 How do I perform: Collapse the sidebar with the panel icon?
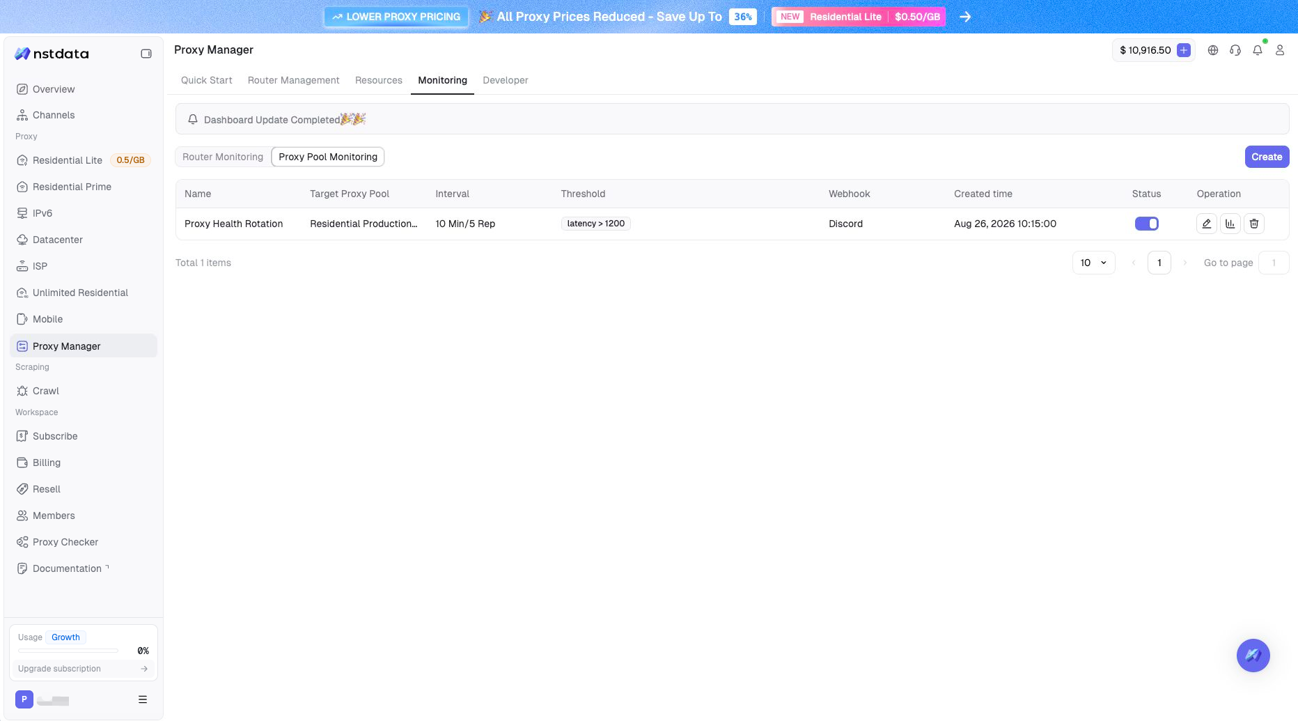(x=146, y=54)
